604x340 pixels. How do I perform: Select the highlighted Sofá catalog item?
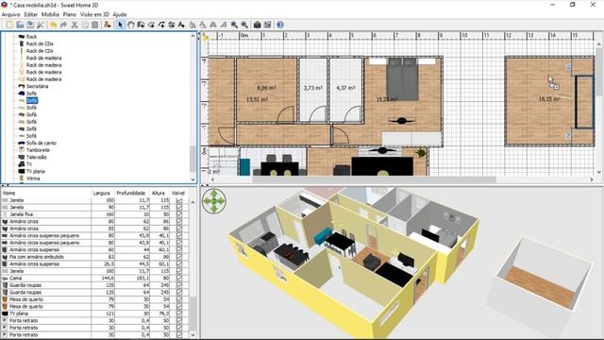point(32,101)
